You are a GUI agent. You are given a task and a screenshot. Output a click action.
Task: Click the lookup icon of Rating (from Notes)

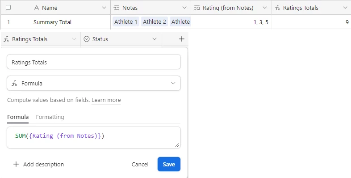point(197,8)
